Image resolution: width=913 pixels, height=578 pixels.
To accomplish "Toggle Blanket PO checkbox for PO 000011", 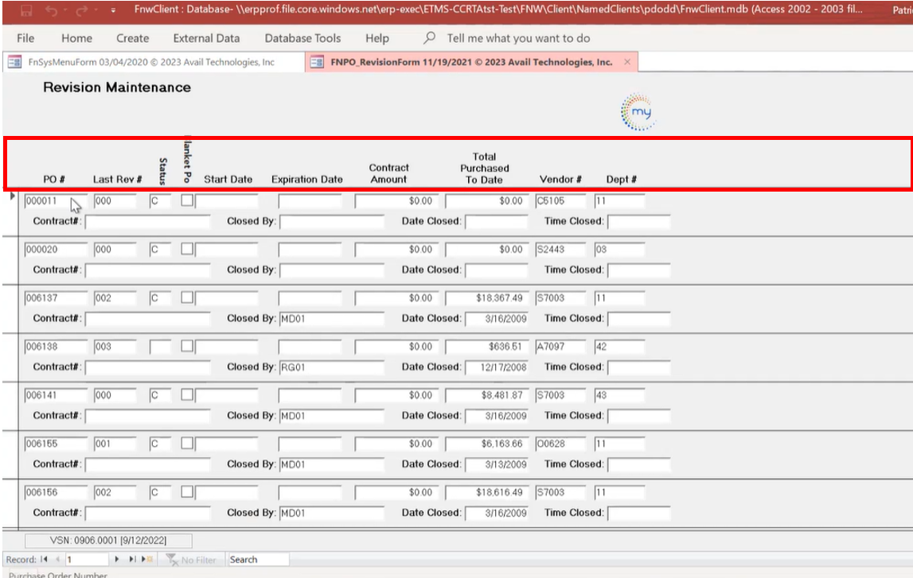I will point(187,201).
